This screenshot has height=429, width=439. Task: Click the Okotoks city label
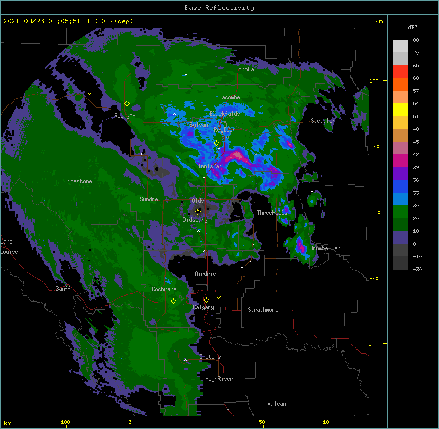pyautogui.click(x=210, y=357)
